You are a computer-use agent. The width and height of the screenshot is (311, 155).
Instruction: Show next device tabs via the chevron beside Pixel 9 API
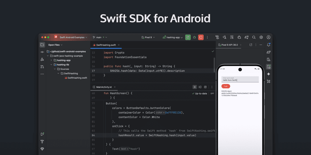(x=241, y=45)
